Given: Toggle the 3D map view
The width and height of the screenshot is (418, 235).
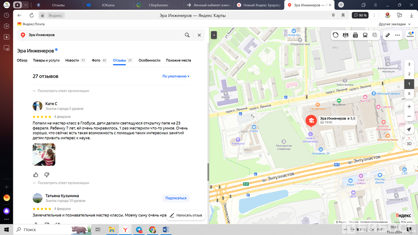Looking at the screenshot, I should (x=409, y=144).
